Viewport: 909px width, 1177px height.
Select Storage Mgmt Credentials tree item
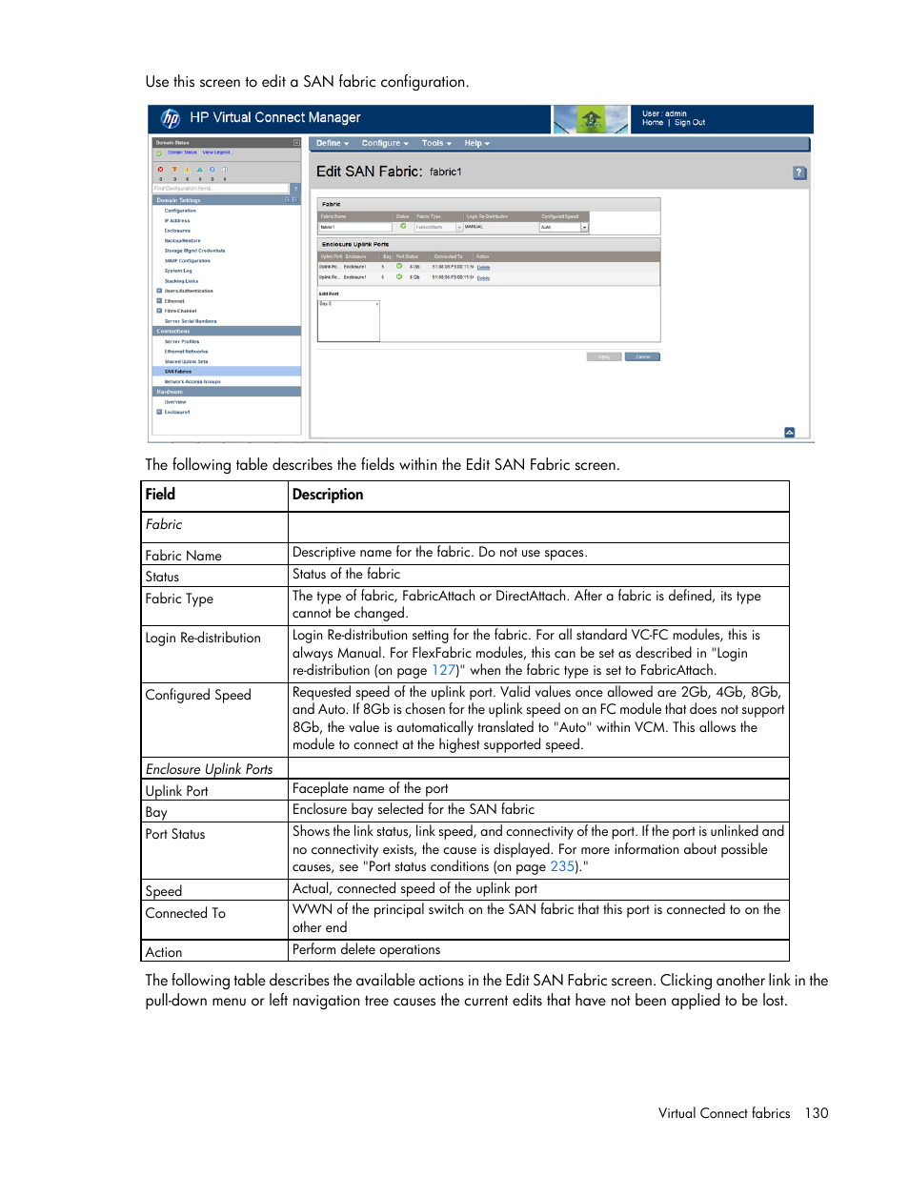(194, 251)
